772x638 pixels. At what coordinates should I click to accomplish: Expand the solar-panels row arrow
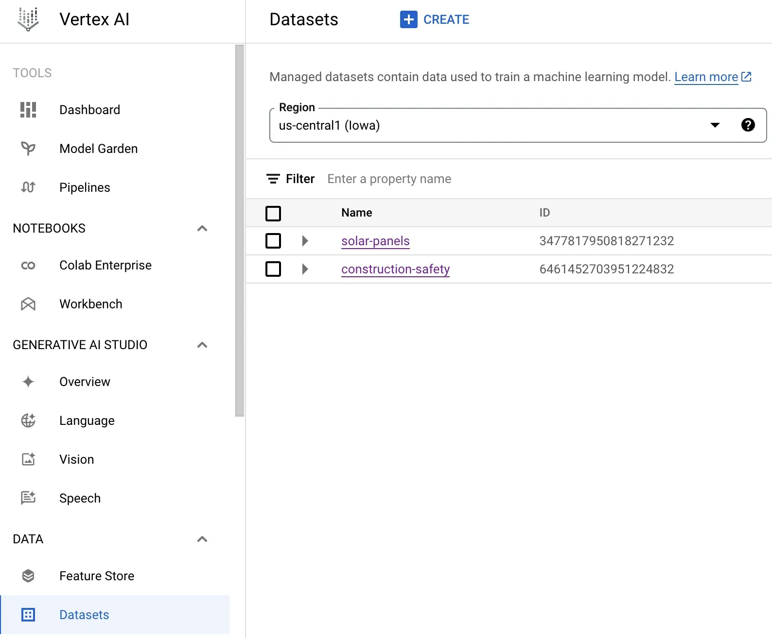click(305, 241)
